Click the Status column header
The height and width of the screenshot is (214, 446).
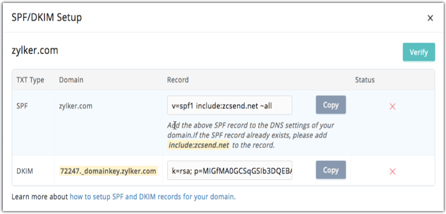(365, 80)
